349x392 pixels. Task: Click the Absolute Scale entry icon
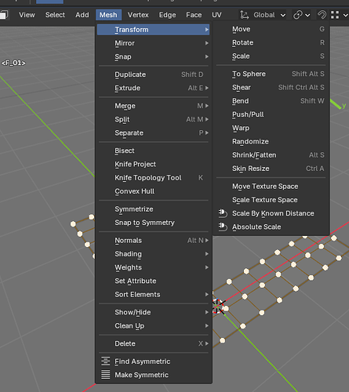(223, 227)
